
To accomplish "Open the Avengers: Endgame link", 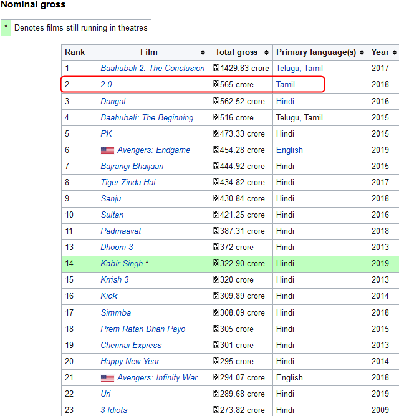I will (154, 150).
